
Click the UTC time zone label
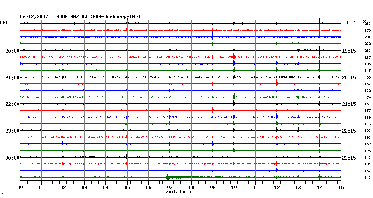[x=351, y=23]
